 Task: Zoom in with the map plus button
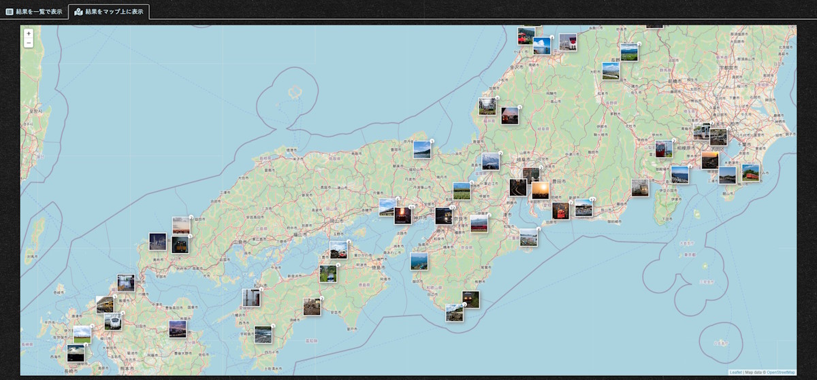pyautogui.click(x=29, y=33)
